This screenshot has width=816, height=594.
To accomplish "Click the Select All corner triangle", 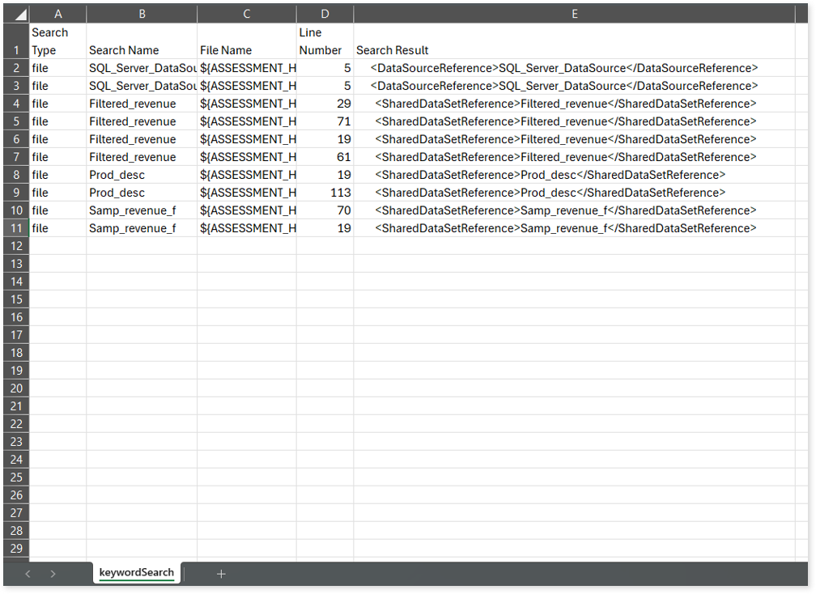I will 16,14.
